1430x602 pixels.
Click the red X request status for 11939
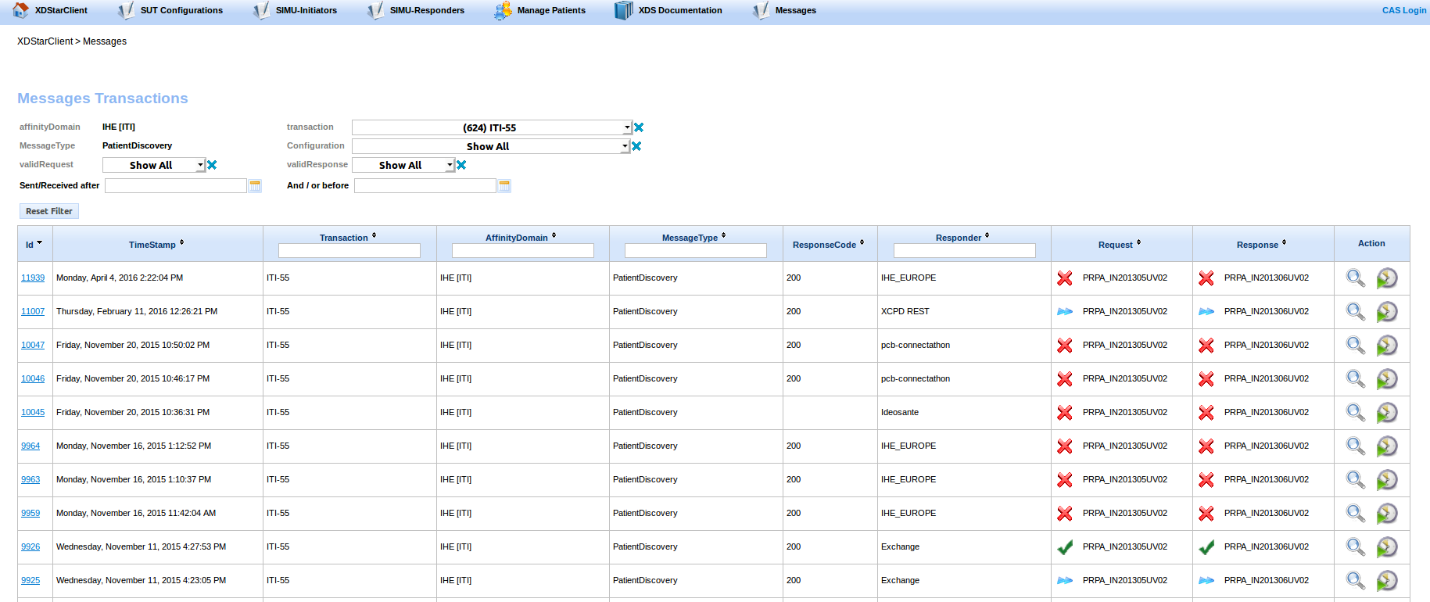point(1065,278)
